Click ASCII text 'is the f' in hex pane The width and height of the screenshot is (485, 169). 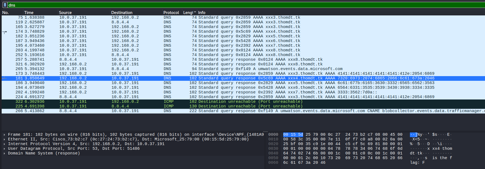(442, 158)
